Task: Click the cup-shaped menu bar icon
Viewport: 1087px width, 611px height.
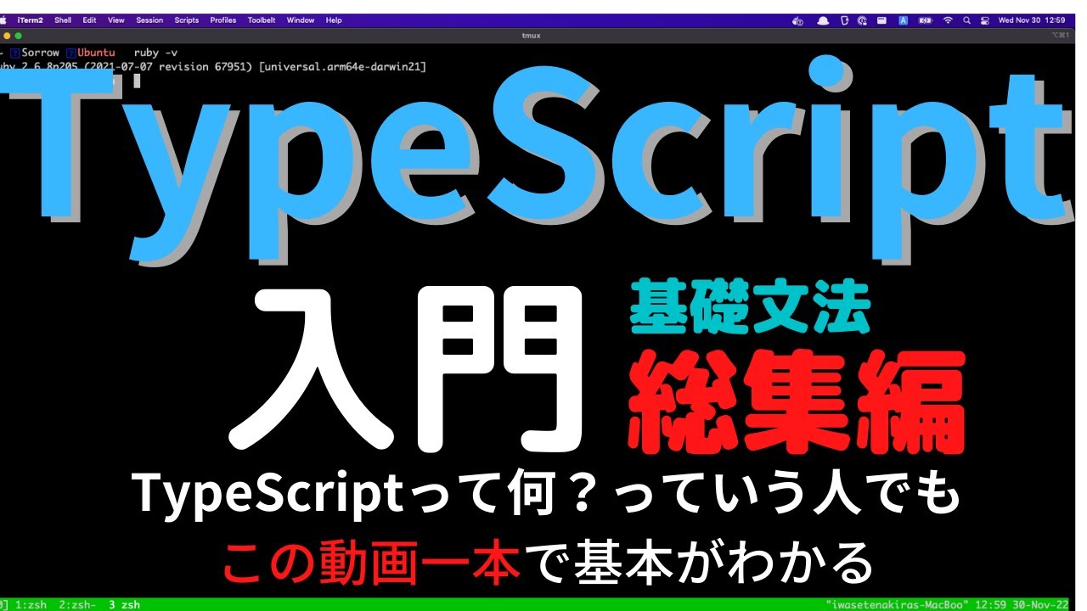Action: (x=844, y=20)
